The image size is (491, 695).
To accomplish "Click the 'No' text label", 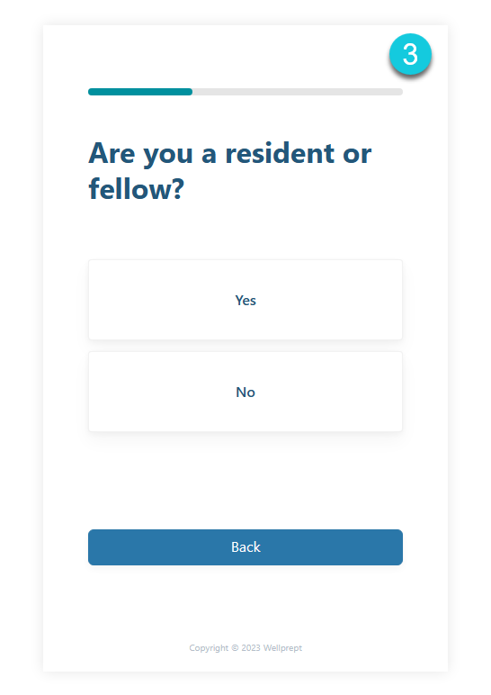I will 245,392.
